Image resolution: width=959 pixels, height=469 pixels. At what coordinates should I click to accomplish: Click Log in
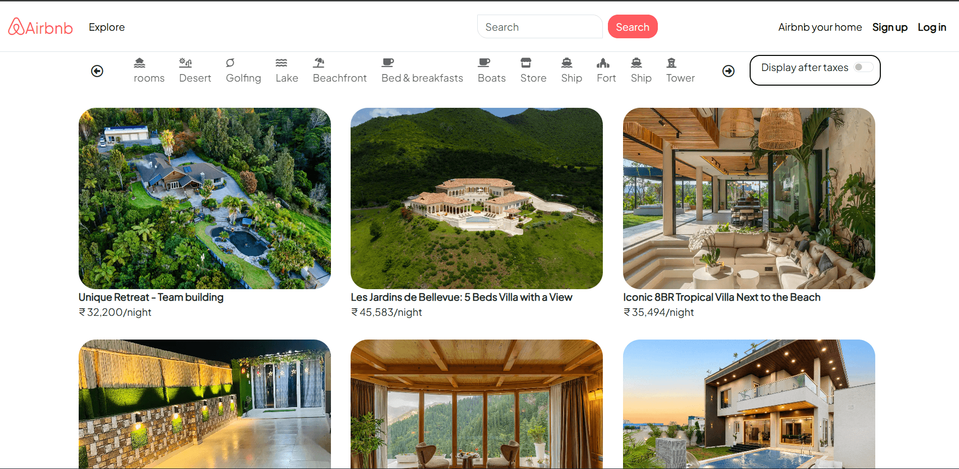[932, 27]
